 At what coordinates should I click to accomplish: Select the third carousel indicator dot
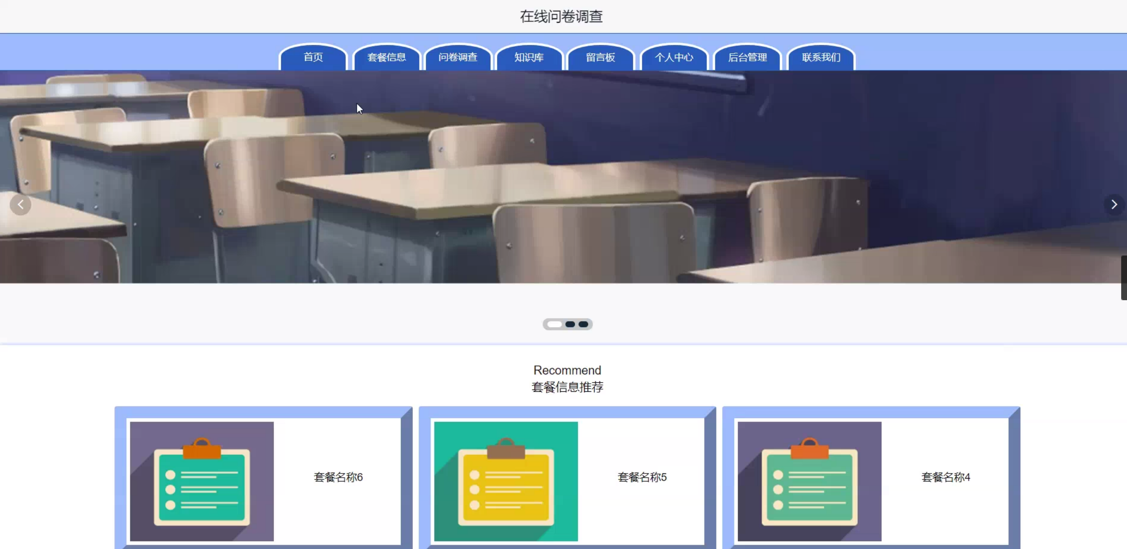coord(583,324)
